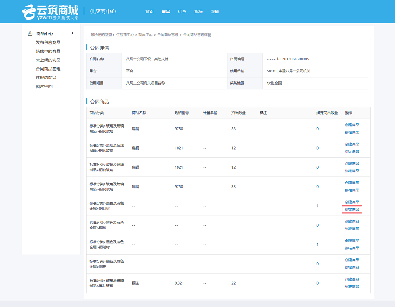
Task: Select 投标 in the top navigation
Action: pyautogui.click(x=198, y=12)
